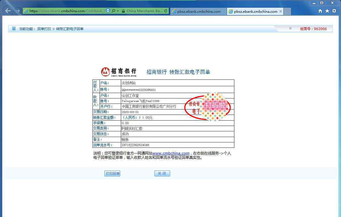Click the lock icon for China Merchants Bank certificate

[x=123, y=11]
